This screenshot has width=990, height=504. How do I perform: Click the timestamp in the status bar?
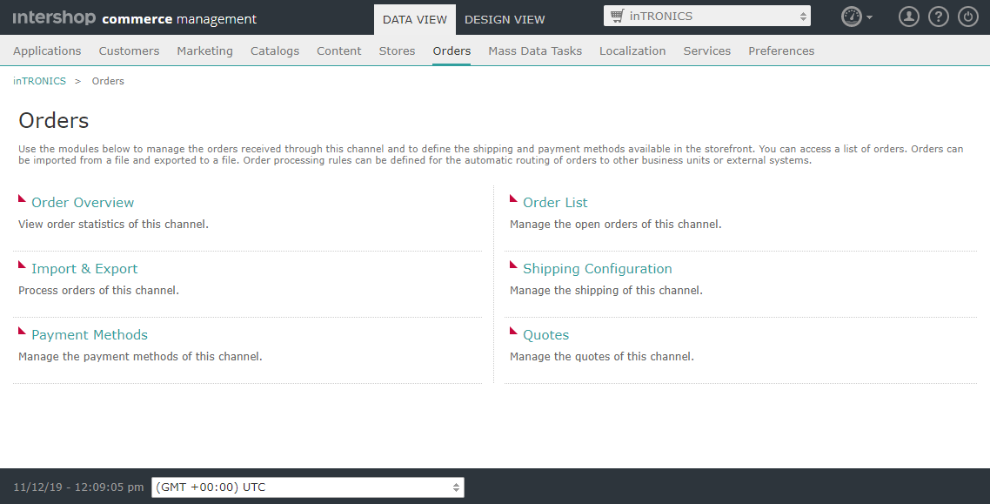(x=77, y=487)
